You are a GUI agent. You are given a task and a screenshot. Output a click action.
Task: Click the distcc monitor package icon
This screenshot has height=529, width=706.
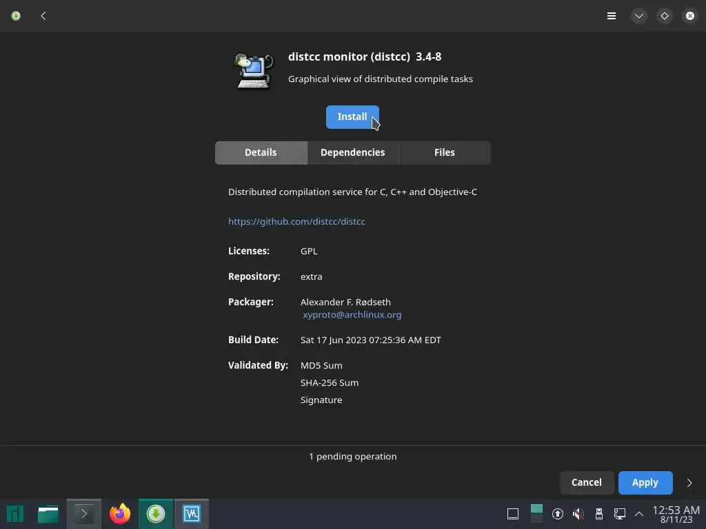coord(254,71)
